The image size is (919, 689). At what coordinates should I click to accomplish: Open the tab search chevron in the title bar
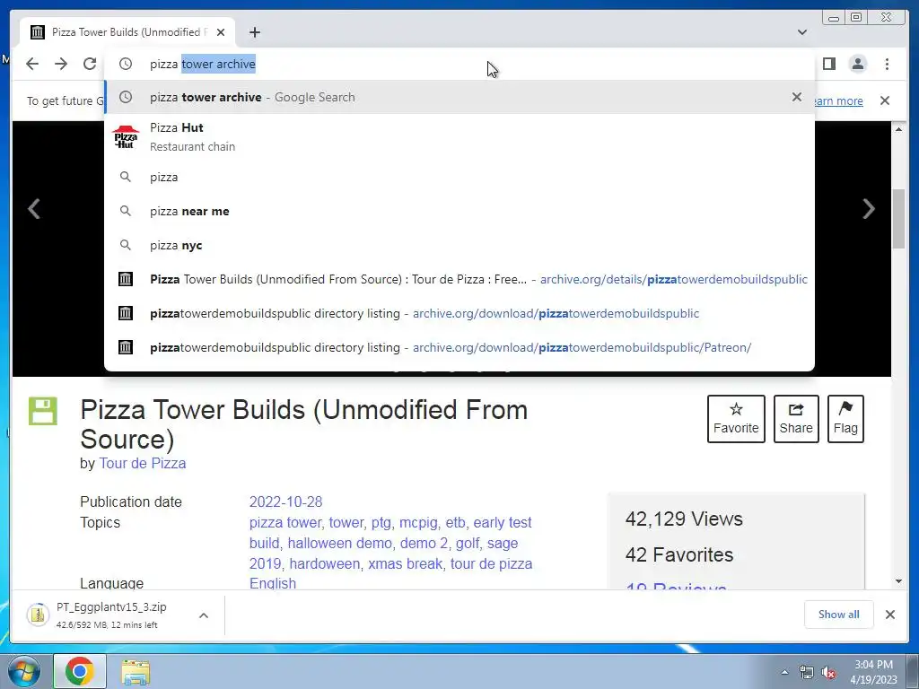(801, 32)
